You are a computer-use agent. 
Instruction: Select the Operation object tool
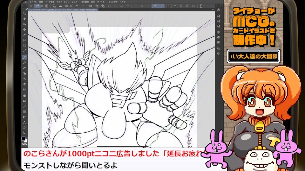point(24,24)
